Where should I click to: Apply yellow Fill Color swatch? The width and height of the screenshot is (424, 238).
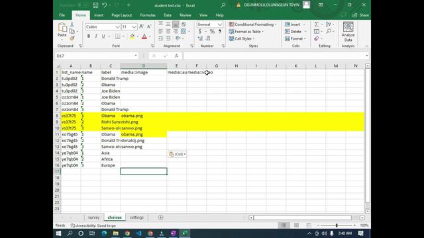pos(132,36)
